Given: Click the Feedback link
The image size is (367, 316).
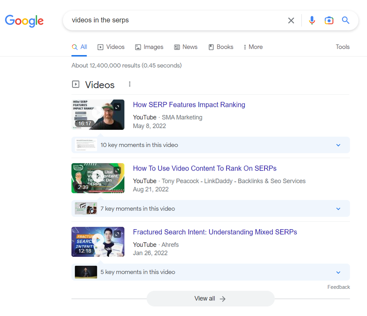Looking at the screenshot, I should pyautogui.click(x=338, y=287).
